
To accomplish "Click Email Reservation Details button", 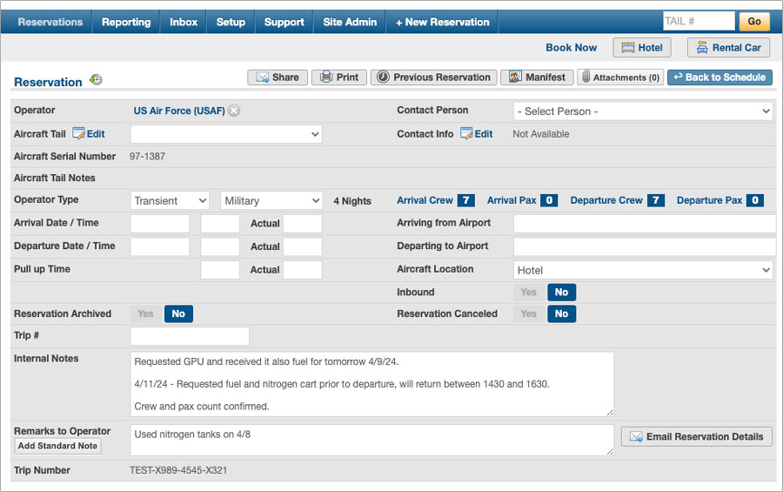I will click(x=696, y=437).
